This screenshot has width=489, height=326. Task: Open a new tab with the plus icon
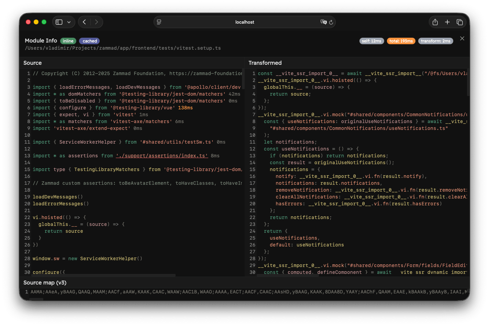(447, 22)
